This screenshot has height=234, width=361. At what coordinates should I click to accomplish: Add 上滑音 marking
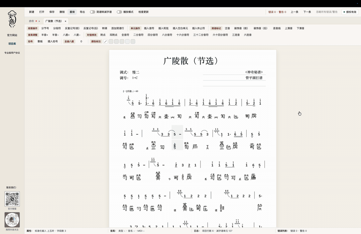(x=289, y=28)
